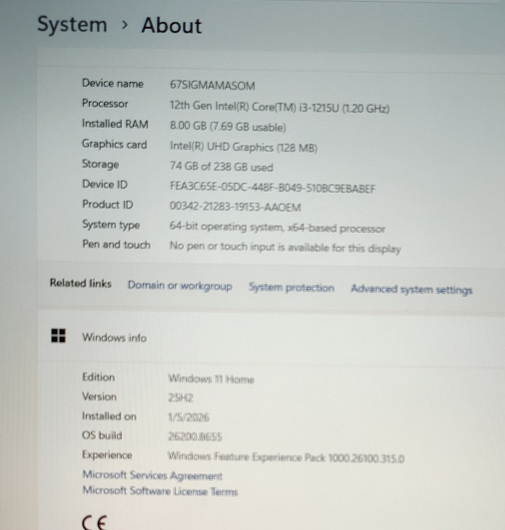The width and height of the screenshot is (505, 530).
Task: Click the Edition label
Action: 99,377
